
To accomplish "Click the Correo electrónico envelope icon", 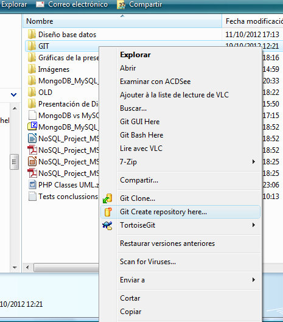I will pyautogui.click(x=40, y=4).
